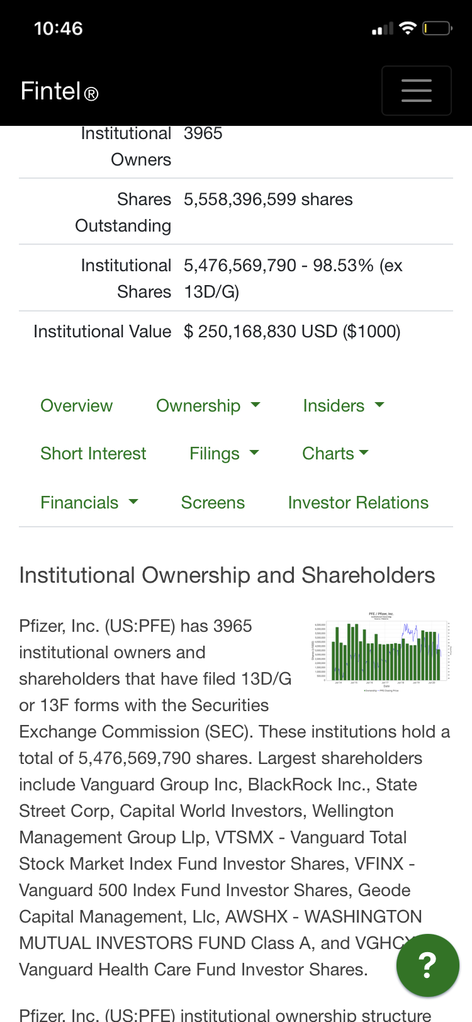Open the institutional ownership chart thumbnail

(x=381, y=652)
